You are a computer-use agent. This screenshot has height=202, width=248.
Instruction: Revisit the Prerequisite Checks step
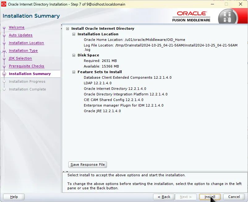(26, 66)
